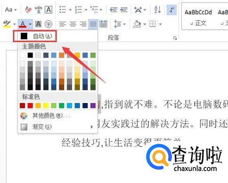
Task: Open the Change Case Aa dropdown
Action: point(11,9)
